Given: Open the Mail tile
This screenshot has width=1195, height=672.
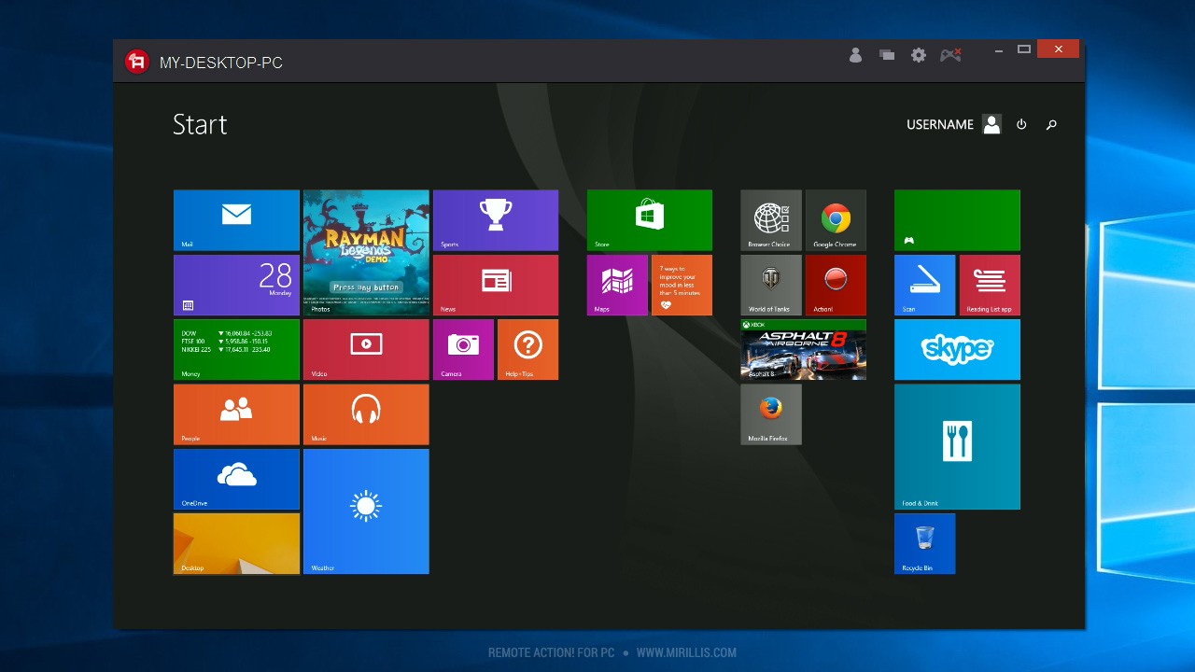Looking at the screenshot, I should (236, 220).
